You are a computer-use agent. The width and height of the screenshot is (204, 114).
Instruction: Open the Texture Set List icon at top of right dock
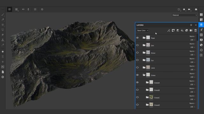pyautogui.click(x=201, y=15)
